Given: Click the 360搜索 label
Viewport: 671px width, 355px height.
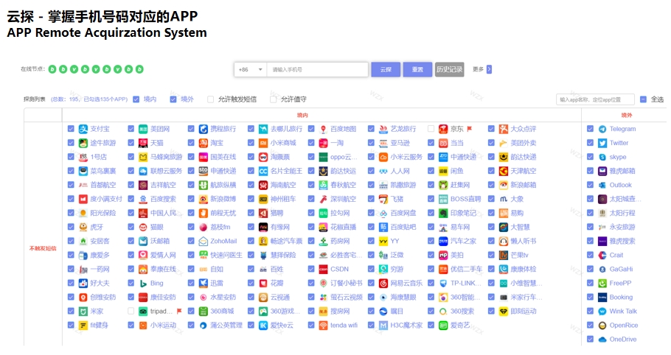Looking at the screenshot, I should tap(462, 311).
